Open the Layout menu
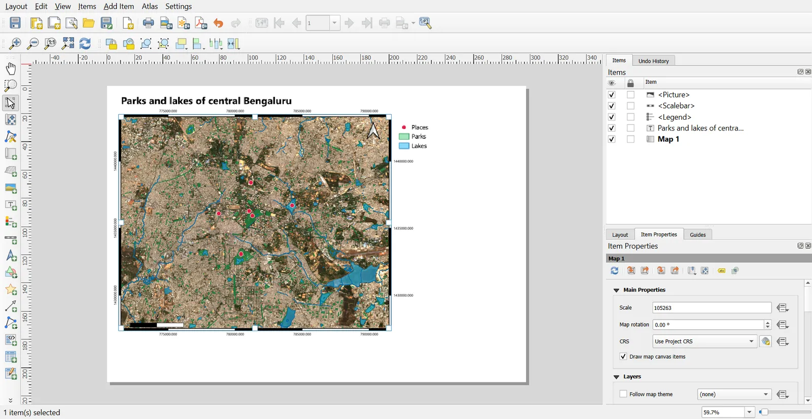Viewport: 812px width, 419px height. pyautogui.click(x=16, y=6)
